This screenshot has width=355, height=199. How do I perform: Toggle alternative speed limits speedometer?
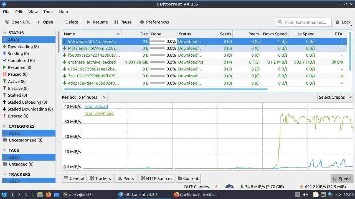[230, 187]
